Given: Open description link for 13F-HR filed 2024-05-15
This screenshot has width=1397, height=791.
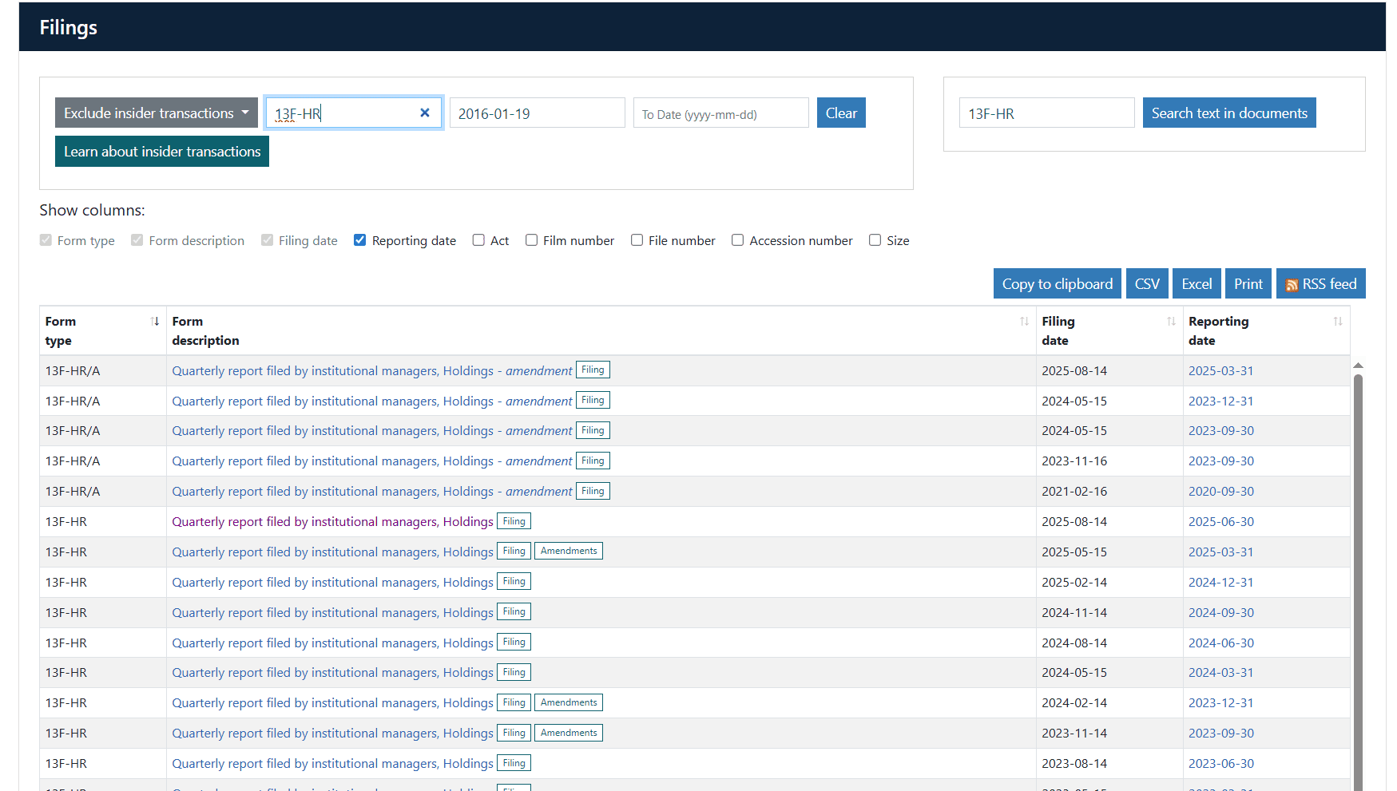Looking at the screenshot, I should pos(332,672).
